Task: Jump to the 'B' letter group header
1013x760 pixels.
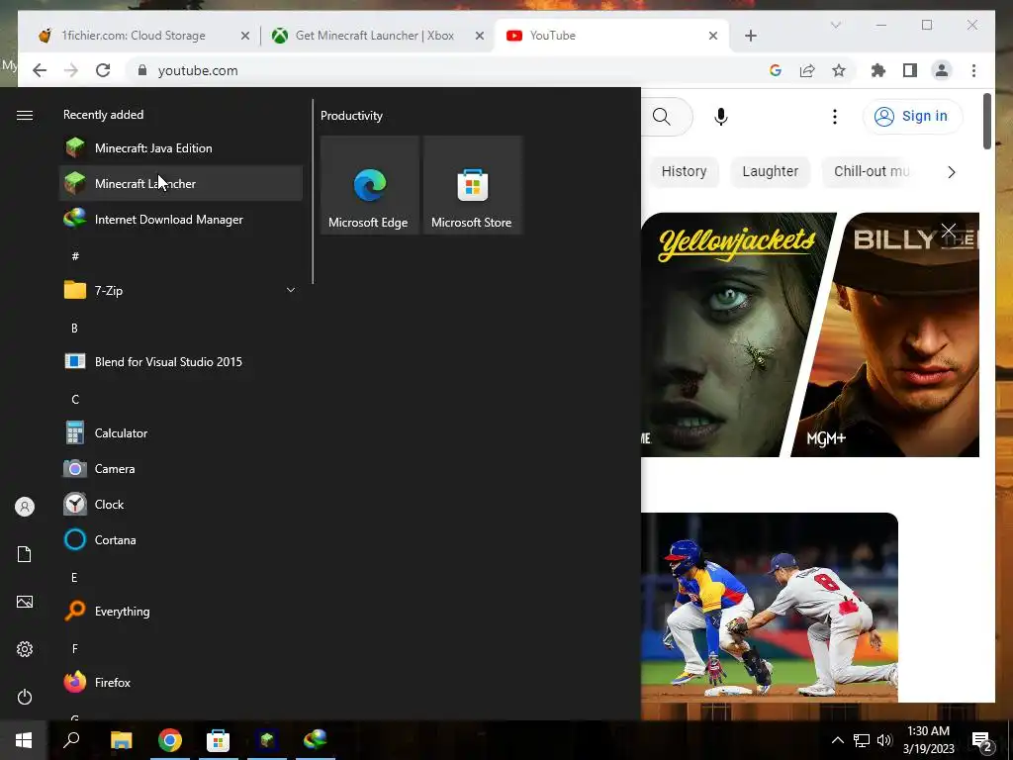Action: coord(74,329)
